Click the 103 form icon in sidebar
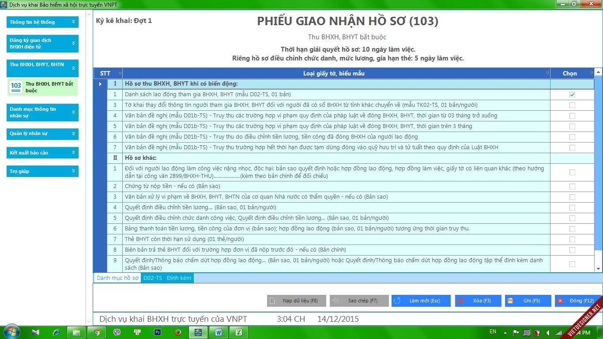The image size is (603, 339). coord(16,87)
